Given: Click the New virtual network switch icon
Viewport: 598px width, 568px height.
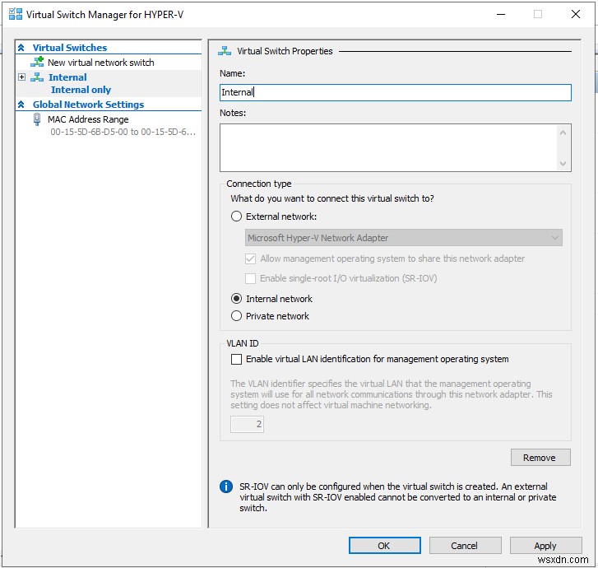Looking at the screenshot, I should tap(37, 62).
